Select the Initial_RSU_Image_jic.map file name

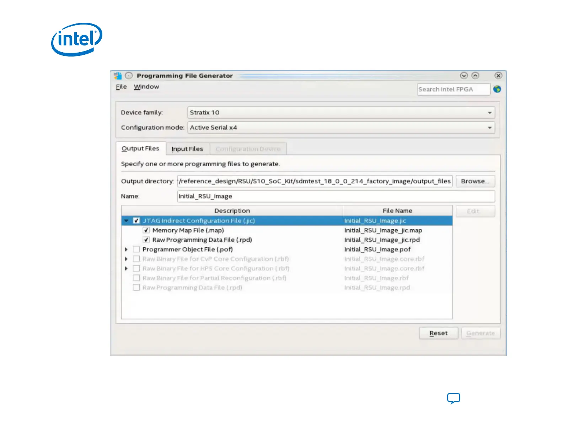(x=383, y=230)
